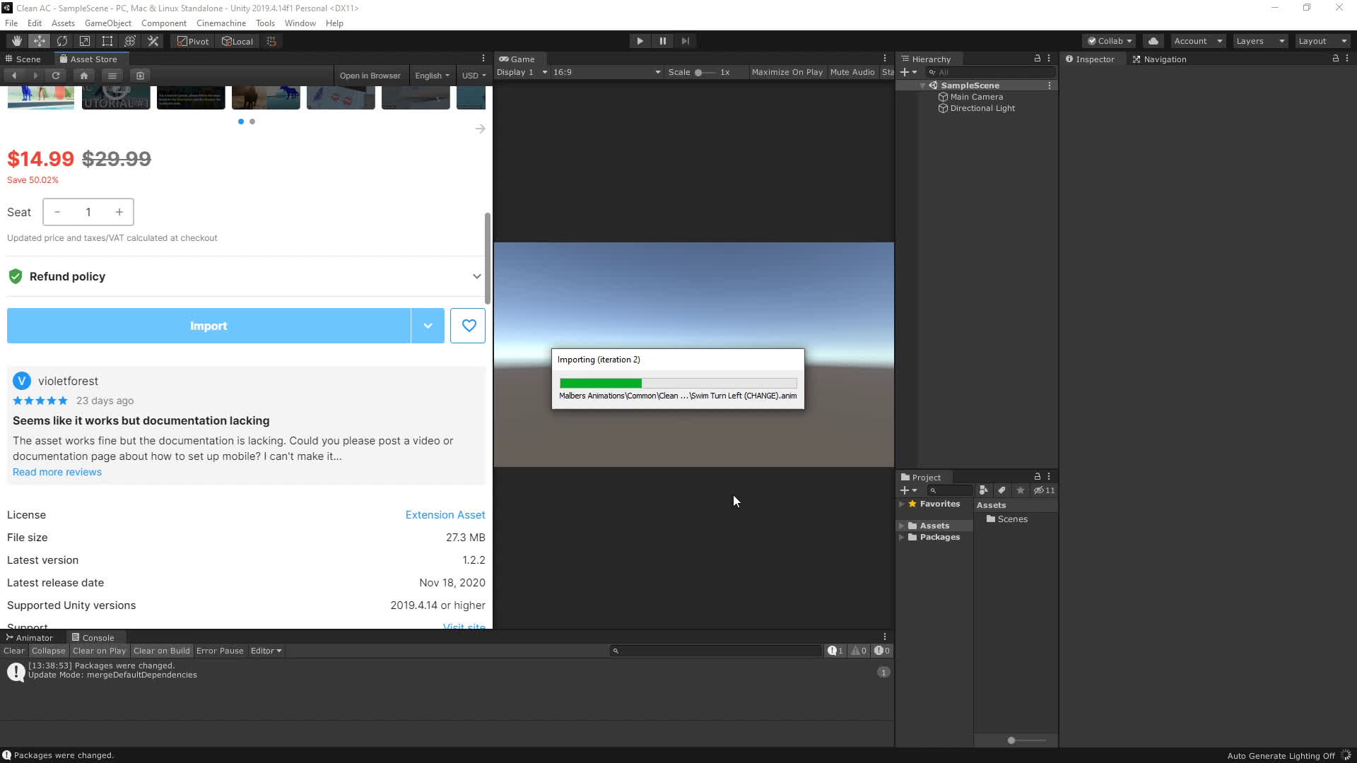The width and height of the screenshot is (1357, 763).
Task: Toggle Maximize On Play
Action: click(787, 72)
